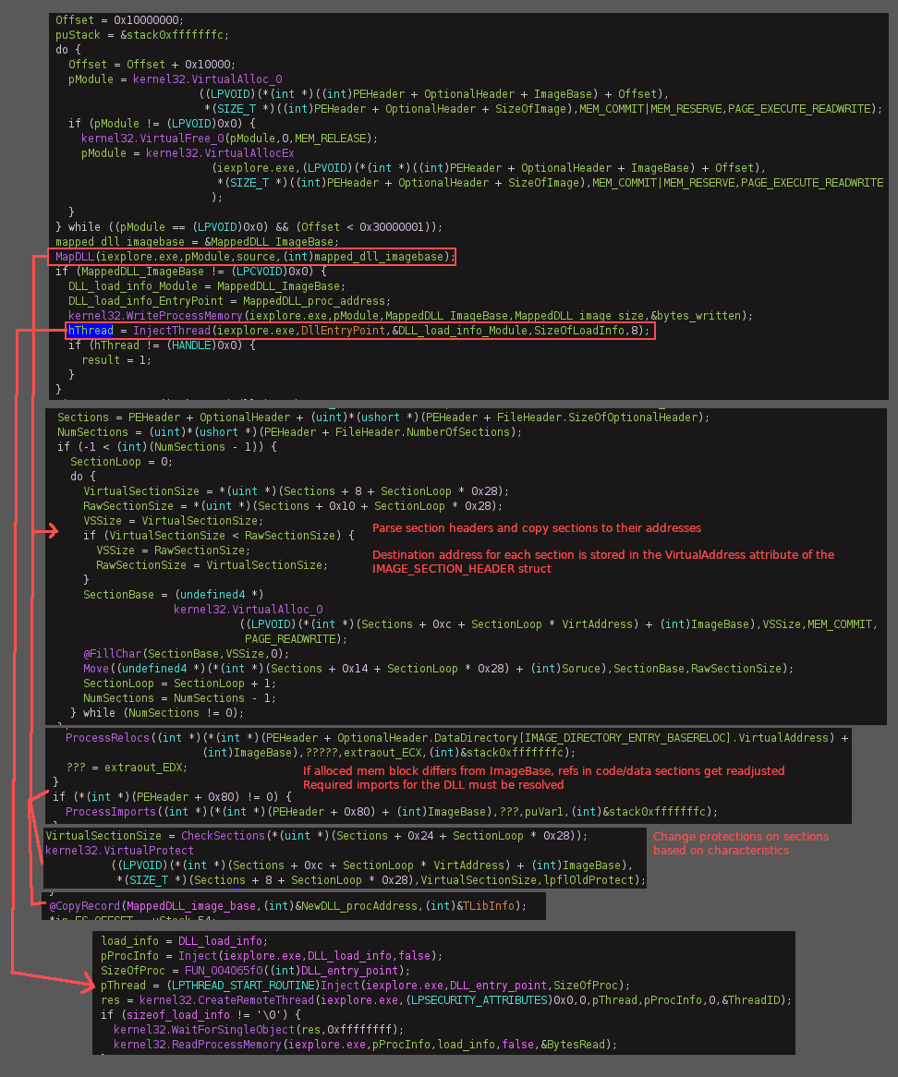
Task: Click the ProcessRelocs function name
Action: pyautogui.click(x=107, y=738)
